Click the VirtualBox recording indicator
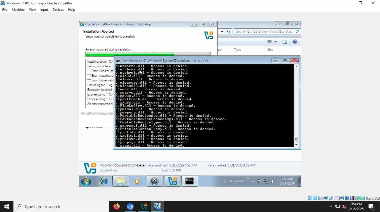 coord(347,198)
